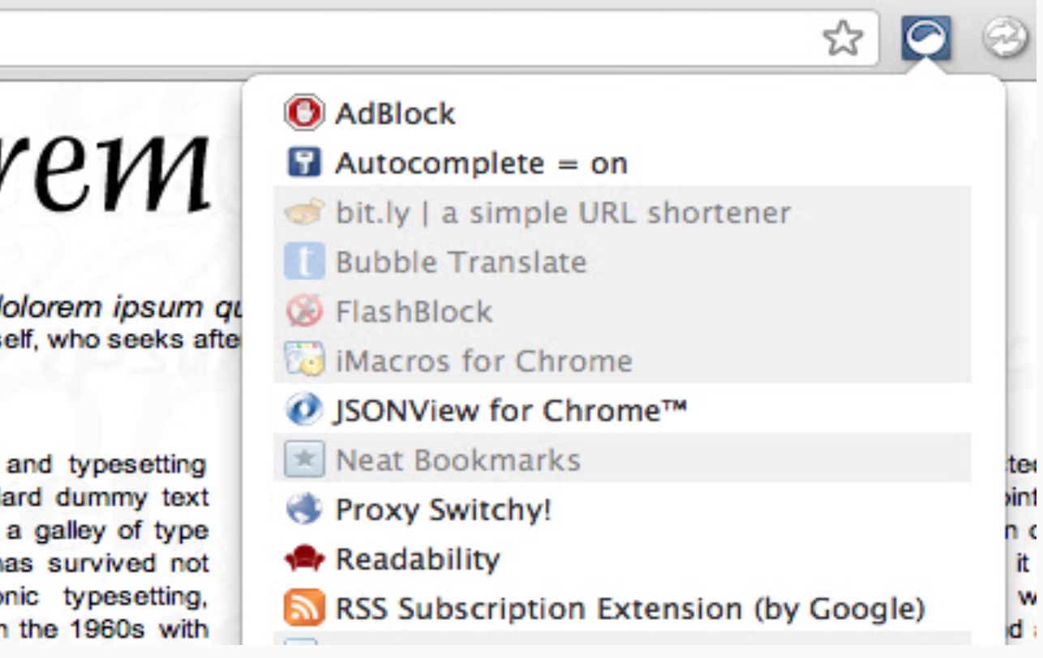Click the orange RSS feed icon
Screen dimensions: 1043x658
pyautogui.click(x=304, y=609)
